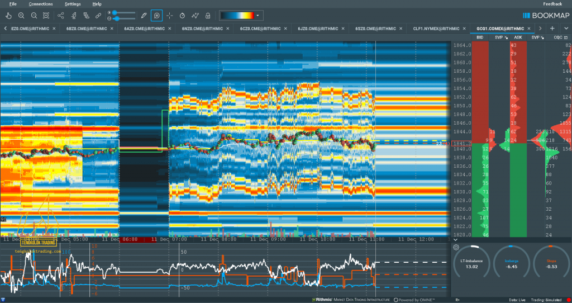This screenshot has height=303, width=572.
Task: Click the Feedback link
Action: click(552, 4)
